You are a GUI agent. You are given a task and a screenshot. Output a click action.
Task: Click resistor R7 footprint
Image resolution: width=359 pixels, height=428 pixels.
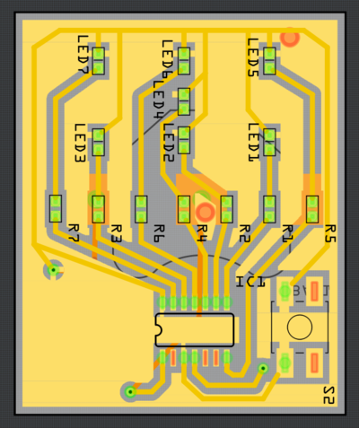(x=56, y=209)
